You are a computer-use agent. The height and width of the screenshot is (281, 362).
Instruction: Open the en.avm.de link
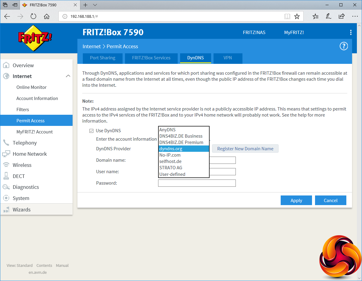click(38, 273)
